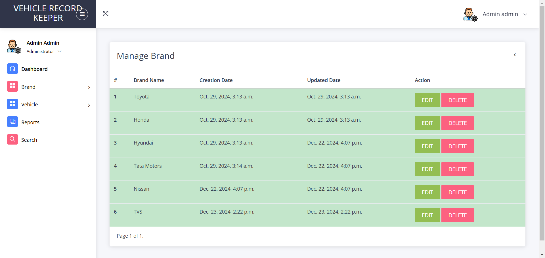
Task: Expand the Administrator role dropdown
Action: (x=44, y=51)
